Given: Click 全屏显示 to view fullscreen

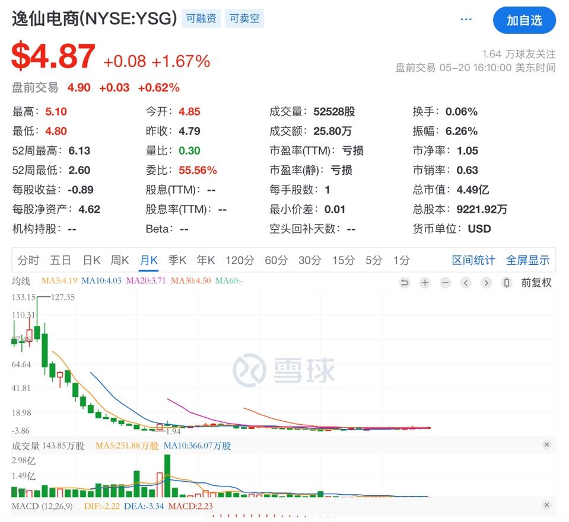Looking at the screenshot, I should click(527, 260).
